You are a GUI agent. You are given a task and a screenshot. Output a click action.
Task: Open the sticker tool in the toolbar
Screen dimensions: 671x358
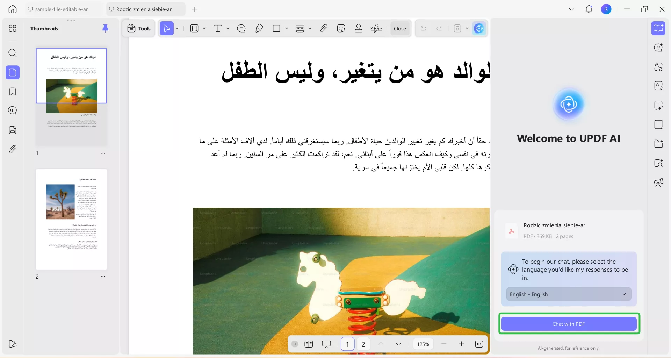point(341,28)
